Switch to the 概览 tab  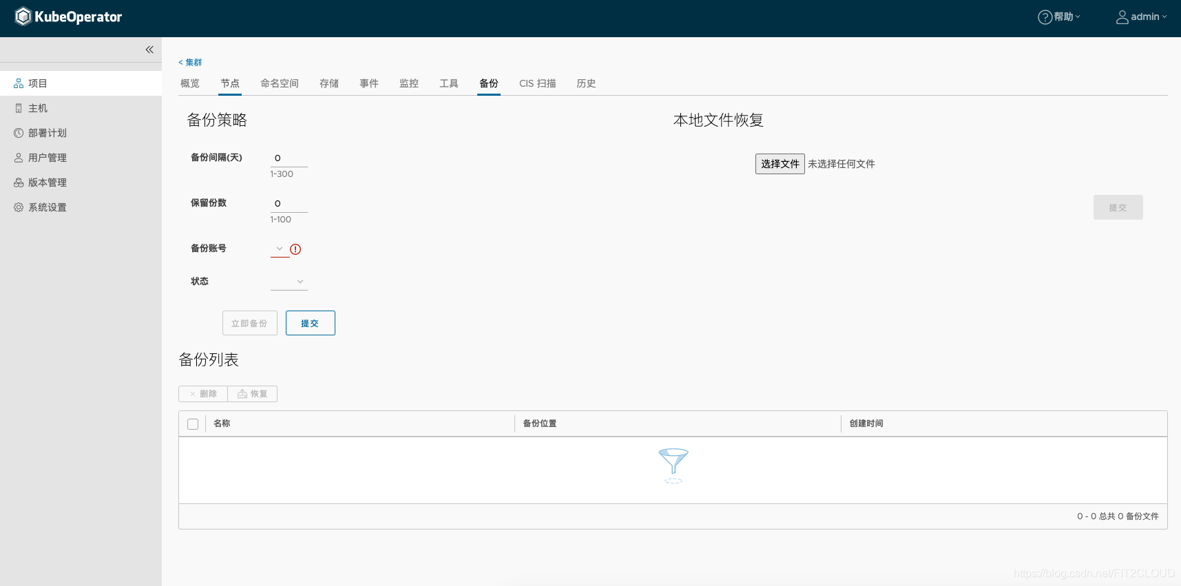pos(190,83)
